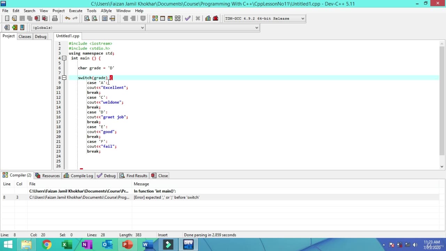This screenshot has width=446, height=251.
Task: Click the New file toolbar icon
Action: tap(7, 18)
